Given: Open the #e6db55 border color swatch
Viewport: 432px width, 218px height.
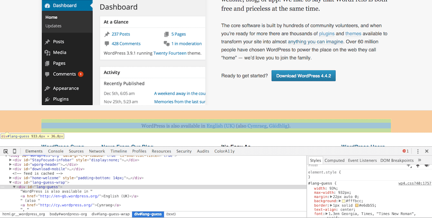Looking at the screenshot, I should click(357, 205).
